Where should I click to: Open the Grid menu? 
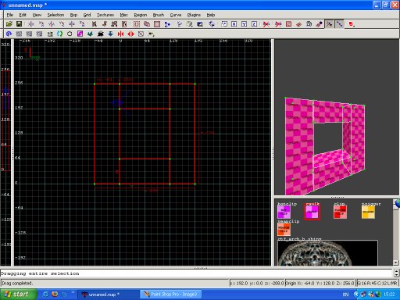click(87, 15)
